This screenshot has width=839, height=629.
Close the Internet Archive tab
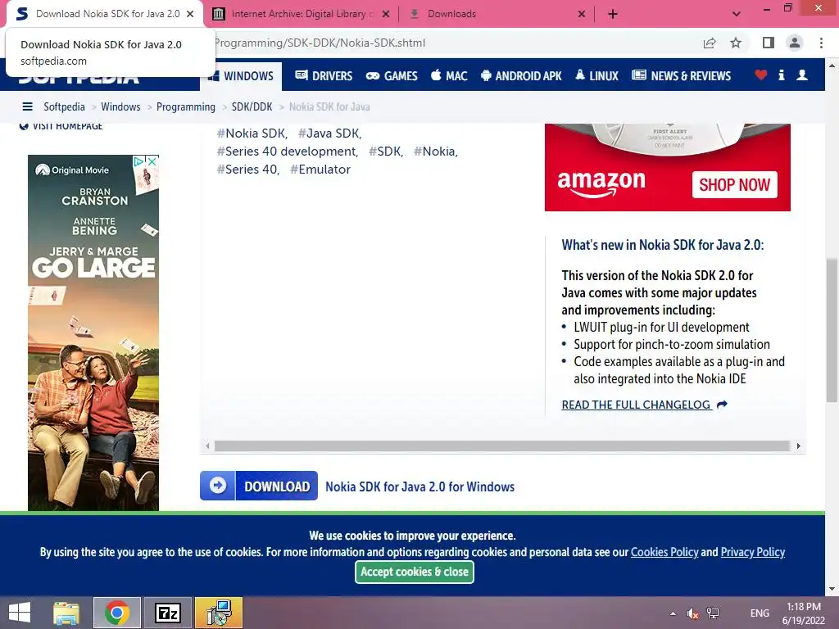pyautogui.click(x=386, y=14)
